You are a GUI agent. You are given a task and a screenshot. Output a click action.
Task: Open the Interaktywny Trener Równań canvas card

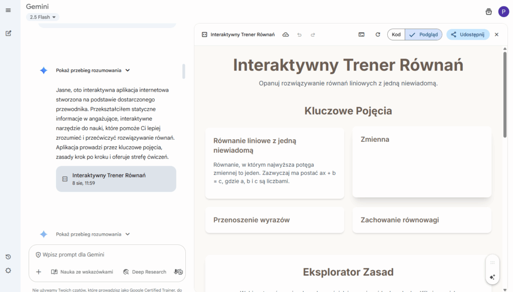point(116,179)
